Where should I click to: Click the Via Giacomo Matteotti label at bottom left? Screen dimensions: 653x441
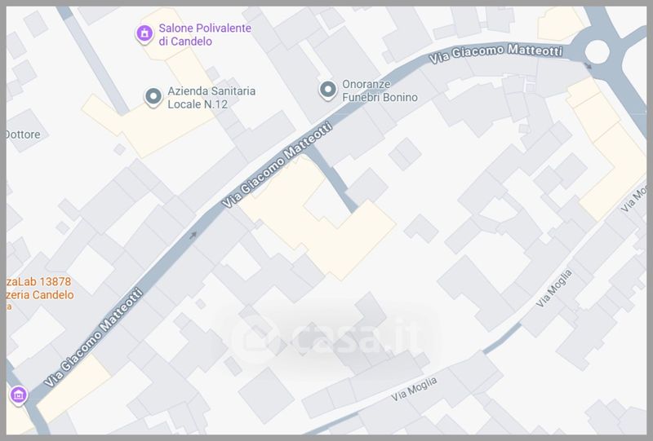pyautogui.click(x=94, y=337)
